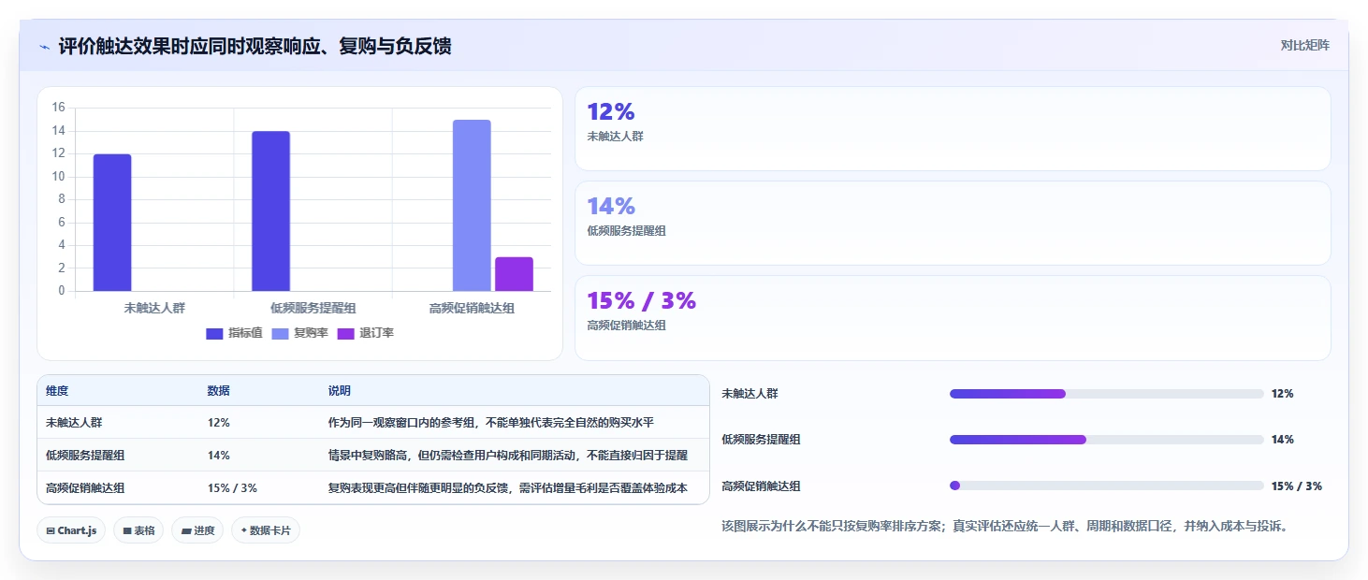Viewport: 1368px width, 580px height.
Task: Select the 低频服务提醒组 table row cell
Action: pyautogui.click(x=85, y=455)
